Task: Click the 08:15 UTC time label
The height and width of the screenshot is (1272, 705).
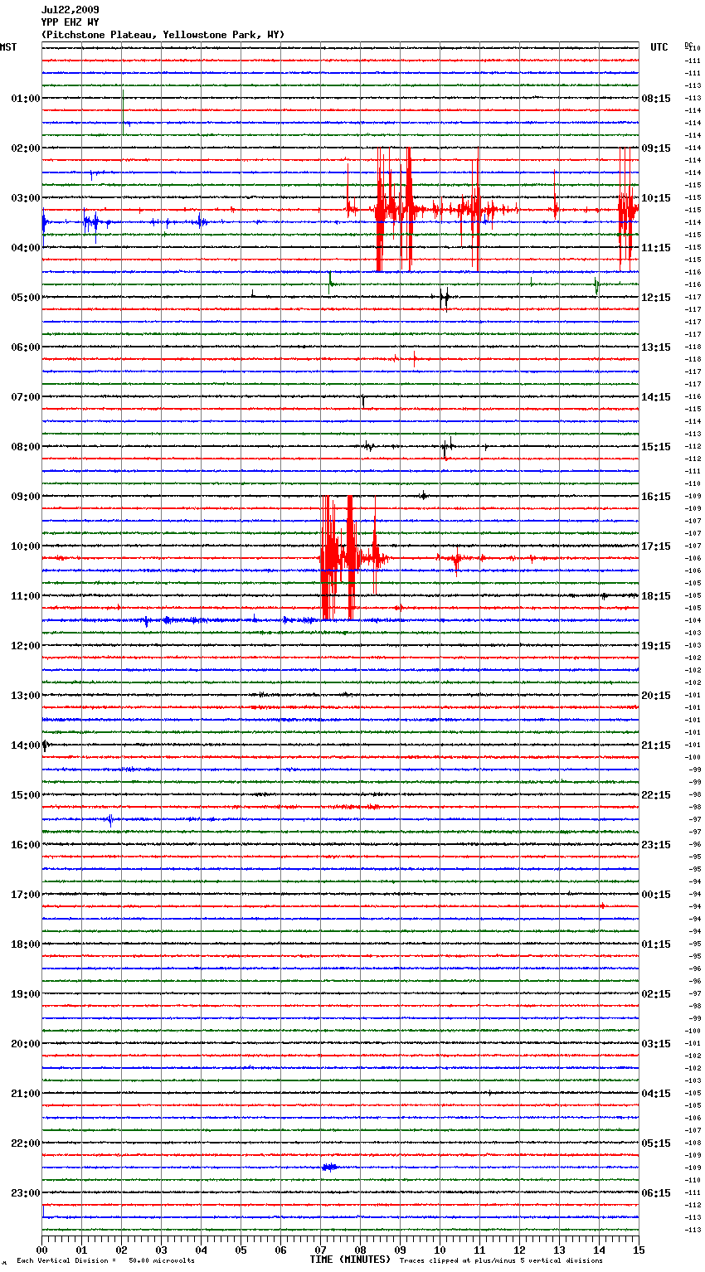Action: 656,99
